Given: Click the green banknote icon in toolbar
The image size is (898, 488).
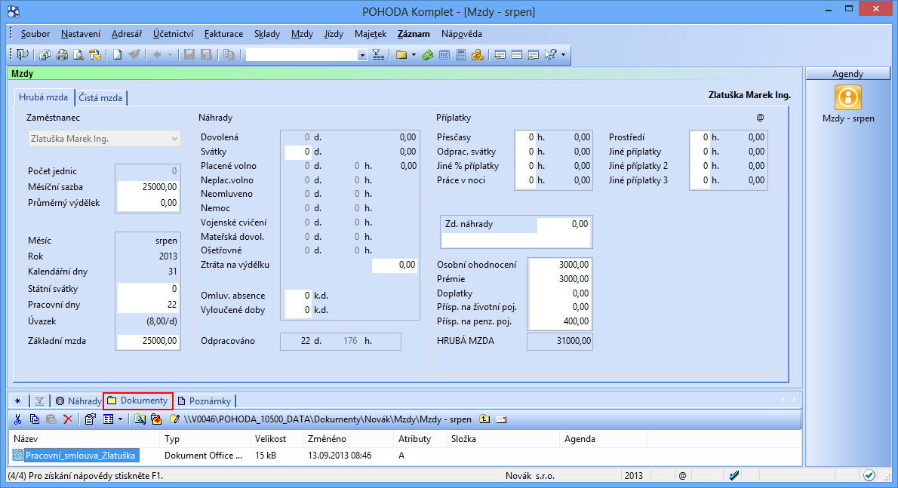Looking at the screenshot, I should [x=427, y=54].
